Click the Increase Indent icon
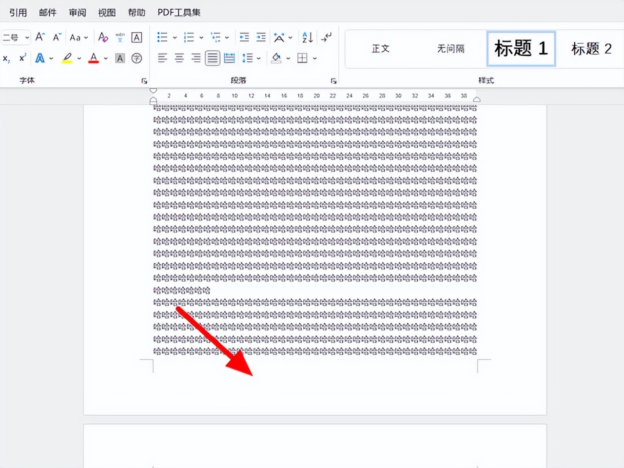 coord(260,37)
